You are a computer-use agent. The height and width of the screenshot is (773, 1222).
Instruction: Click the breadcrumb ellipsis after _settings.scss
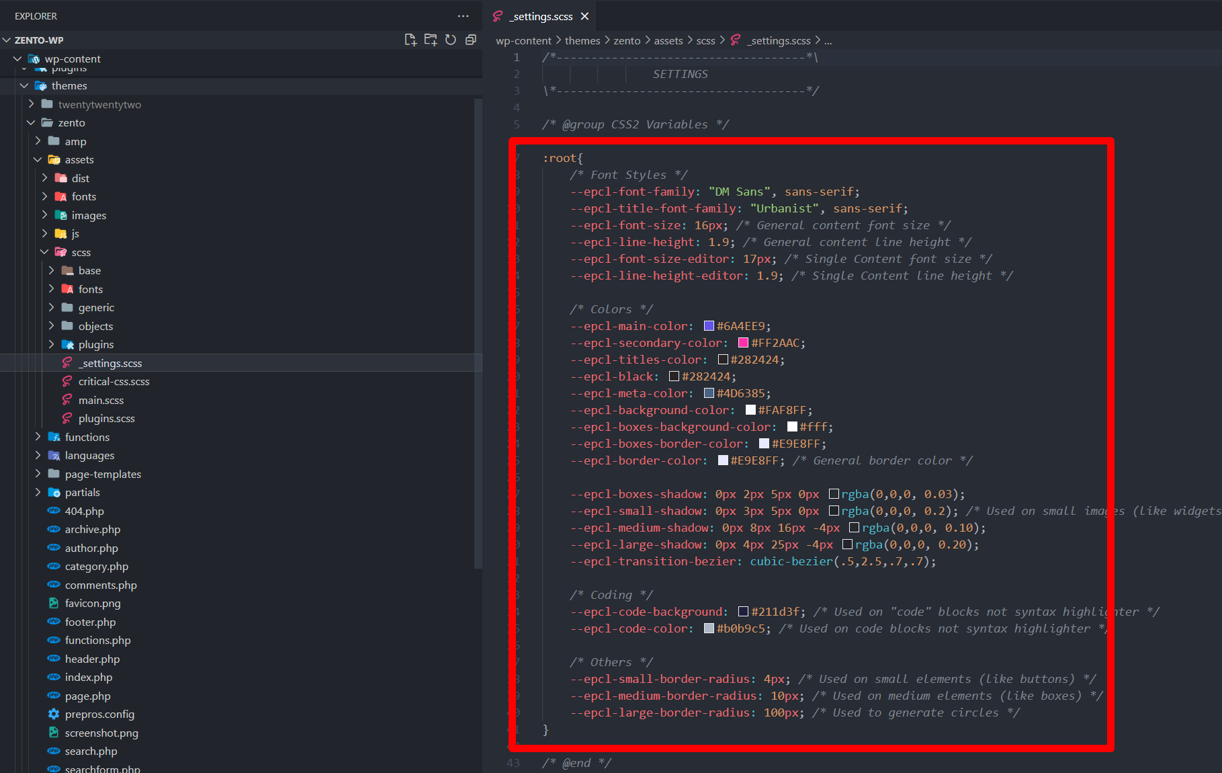coord(828,41)
